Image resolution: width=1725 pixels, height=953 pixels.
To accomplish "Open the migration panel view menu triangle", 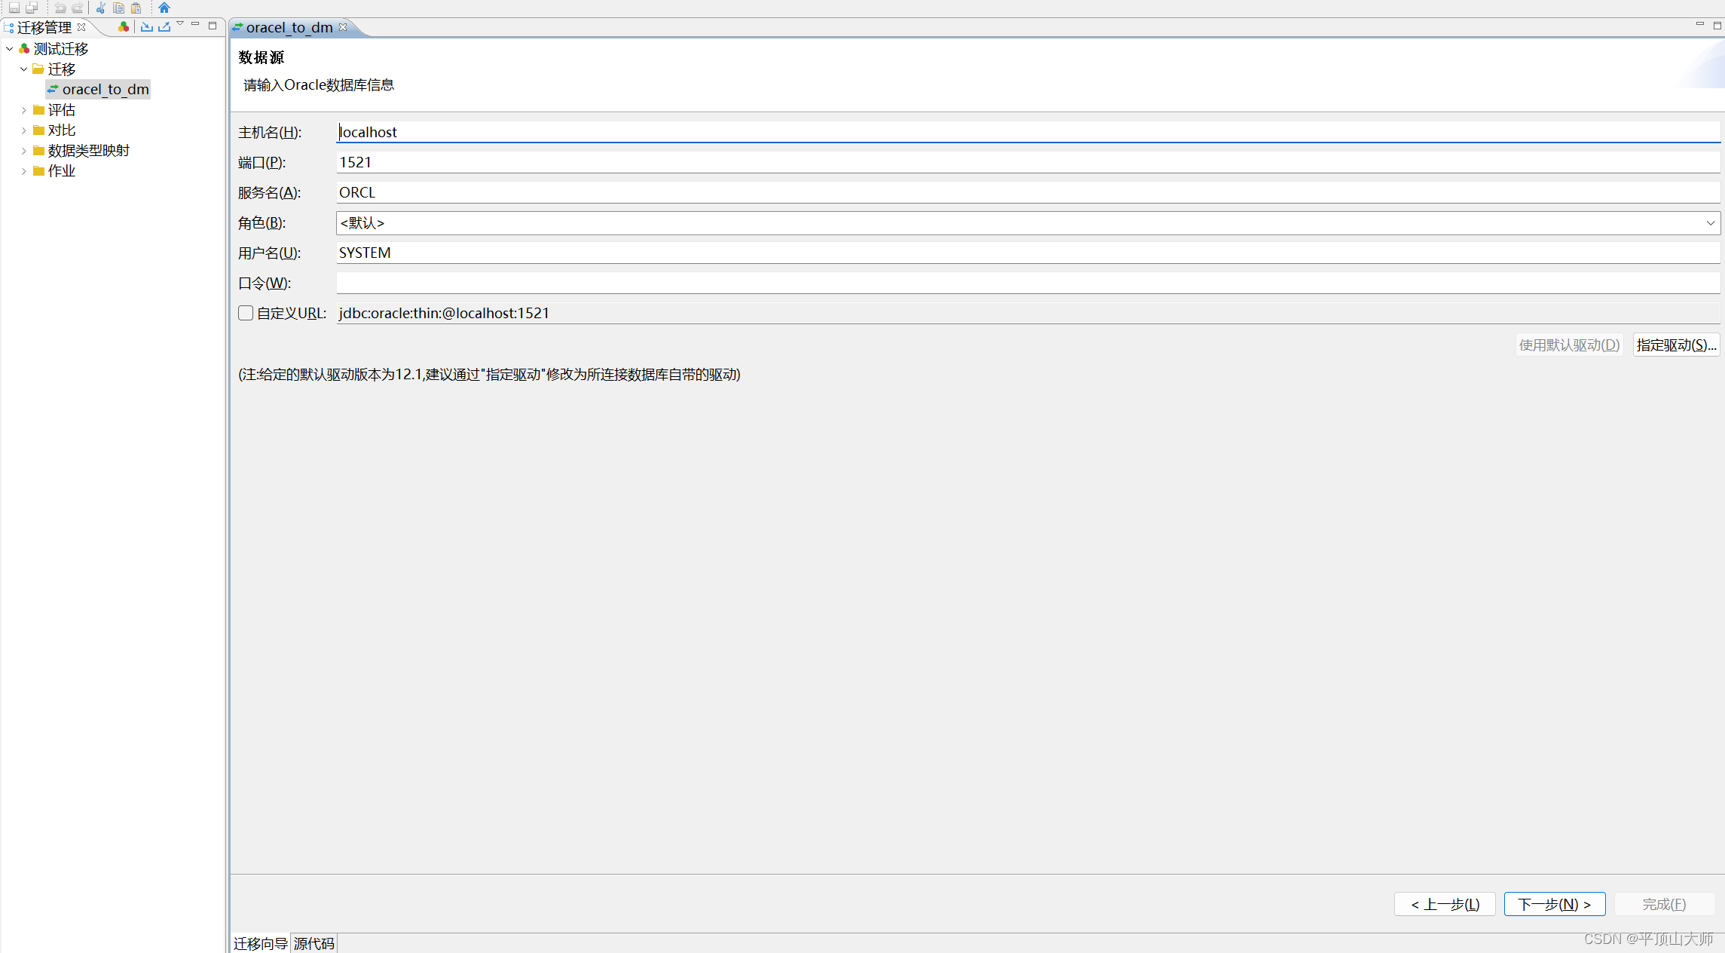I will (x=180, y=24).
